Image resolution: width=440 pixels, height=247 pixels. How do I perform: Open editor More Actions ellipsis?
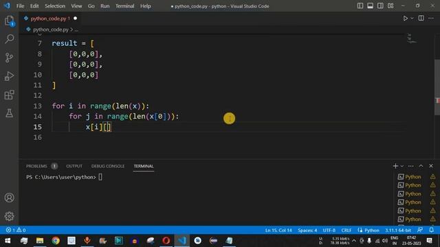(x=431, y=19)
